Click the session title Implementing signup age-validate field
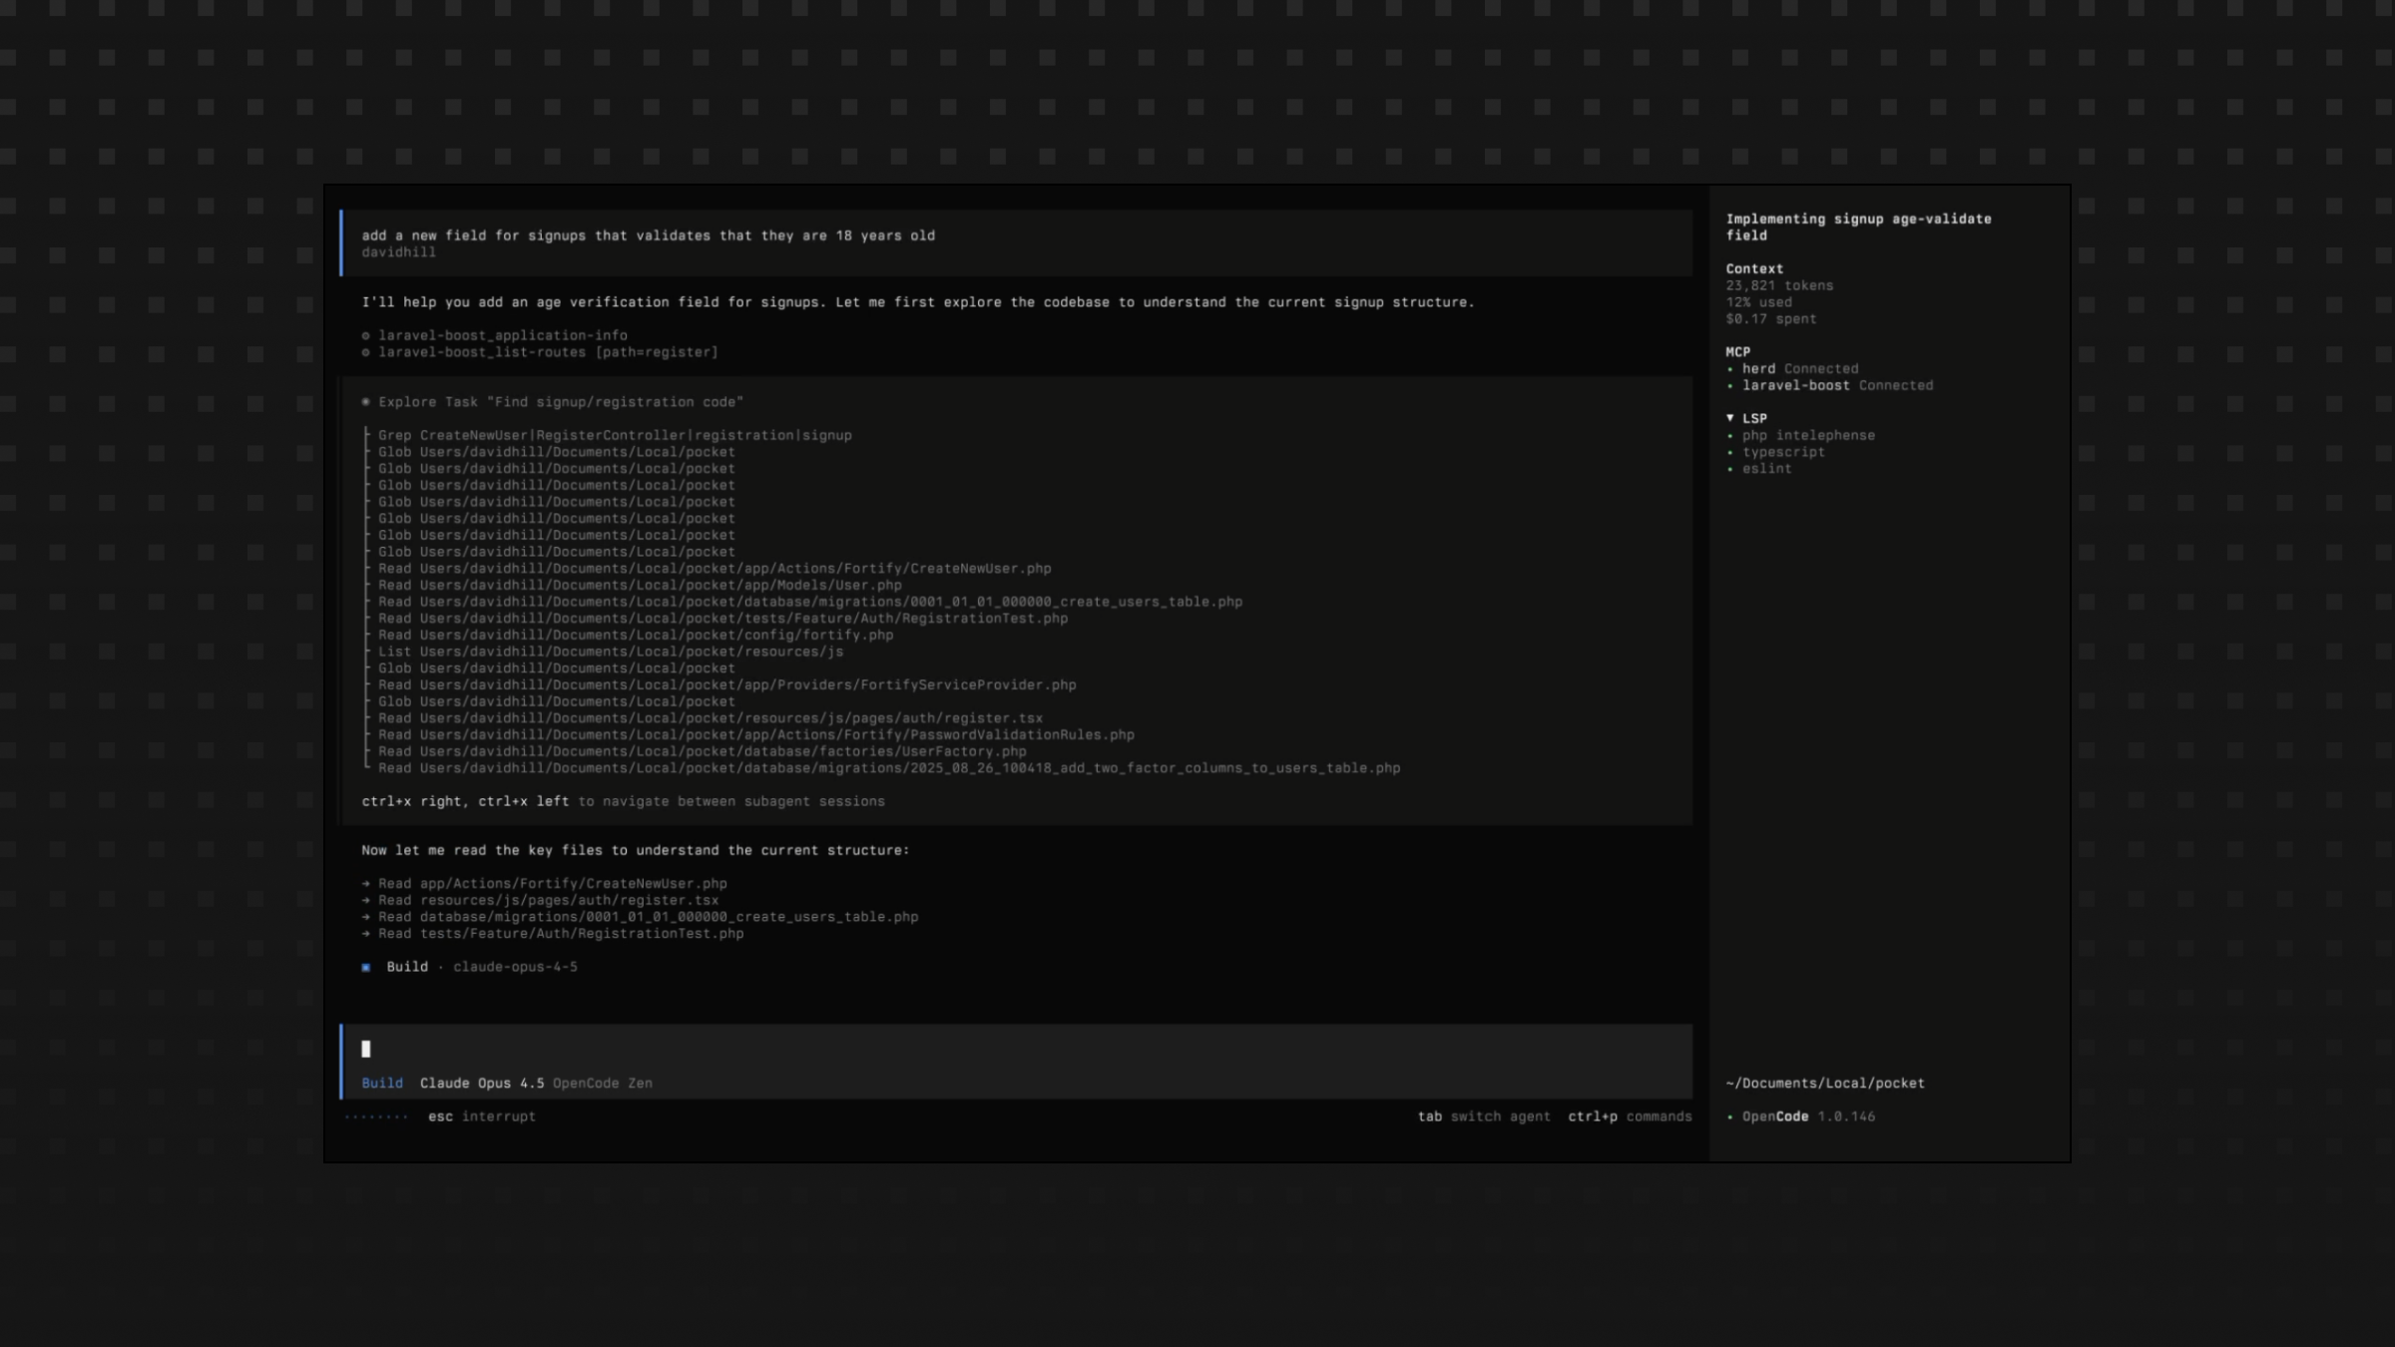The width and height of the screenshot is (2395, 1347). tap(1858, 227)
